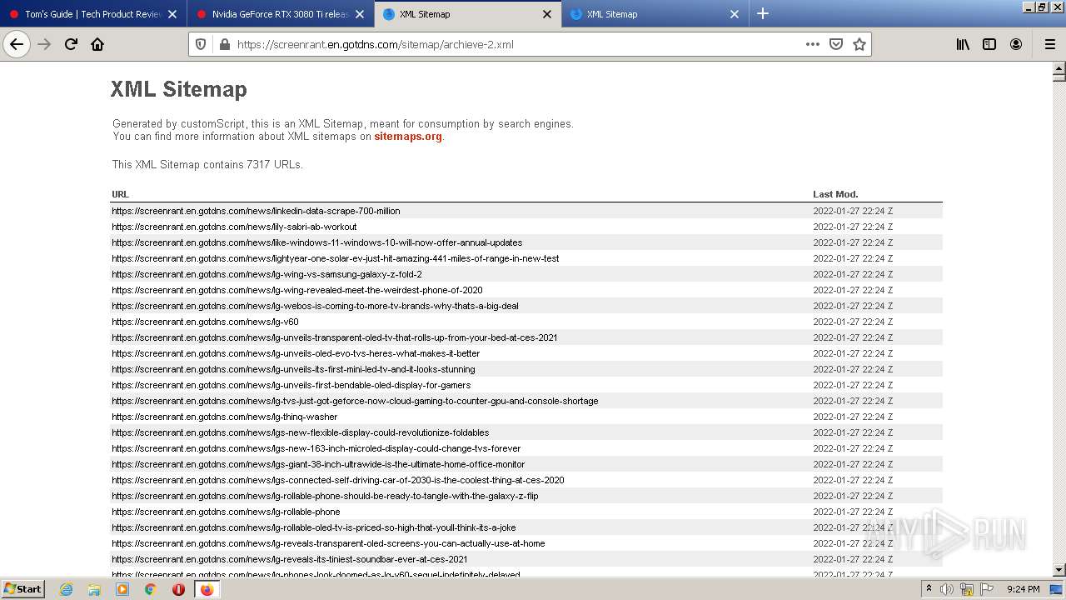The image size is (1066, 600).
Task: Select the third tab, XML Sitemap
Action: [x=467, y=14]
